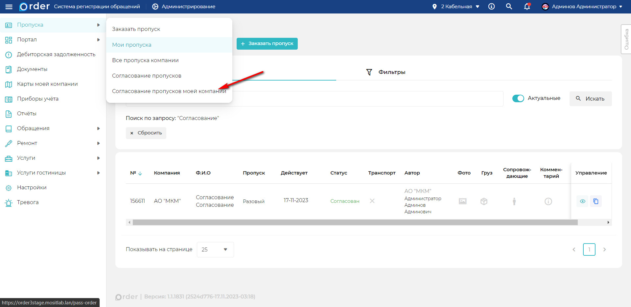
Task: Click the notification bell icon
Action: 527,7
